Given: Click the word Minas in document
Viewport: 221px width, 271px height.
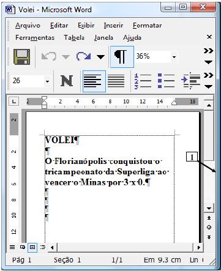Looking at the screenshot, I should pyautogui.click(x=93, y=182).
